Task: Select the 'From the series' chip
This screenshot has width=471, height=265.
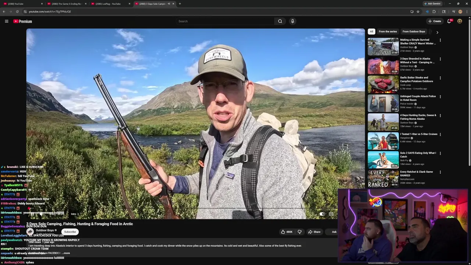Action: 388,32
